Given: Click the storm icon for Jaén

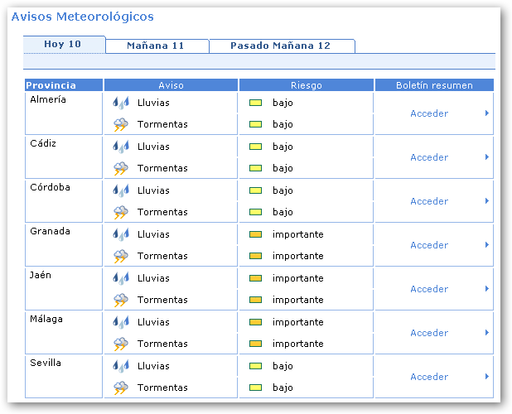Looking at the screenshot, I should tap(121, 301).
